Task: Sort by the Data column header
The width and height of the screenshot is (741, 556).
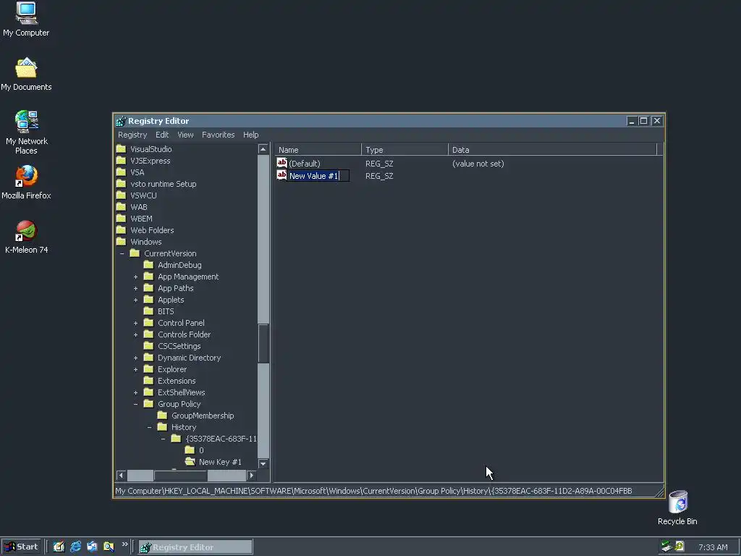Action: click(x=552, y=150)
